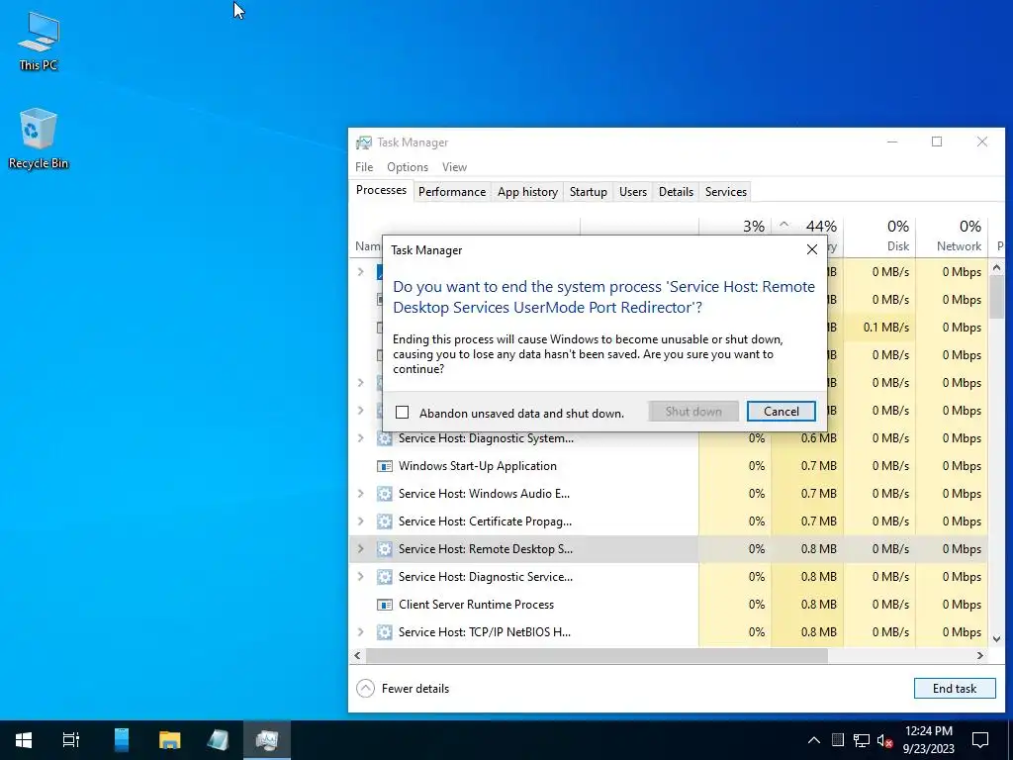Close the end-process confirmation dialog
1013x760 pixels.
tap(812, 249)
